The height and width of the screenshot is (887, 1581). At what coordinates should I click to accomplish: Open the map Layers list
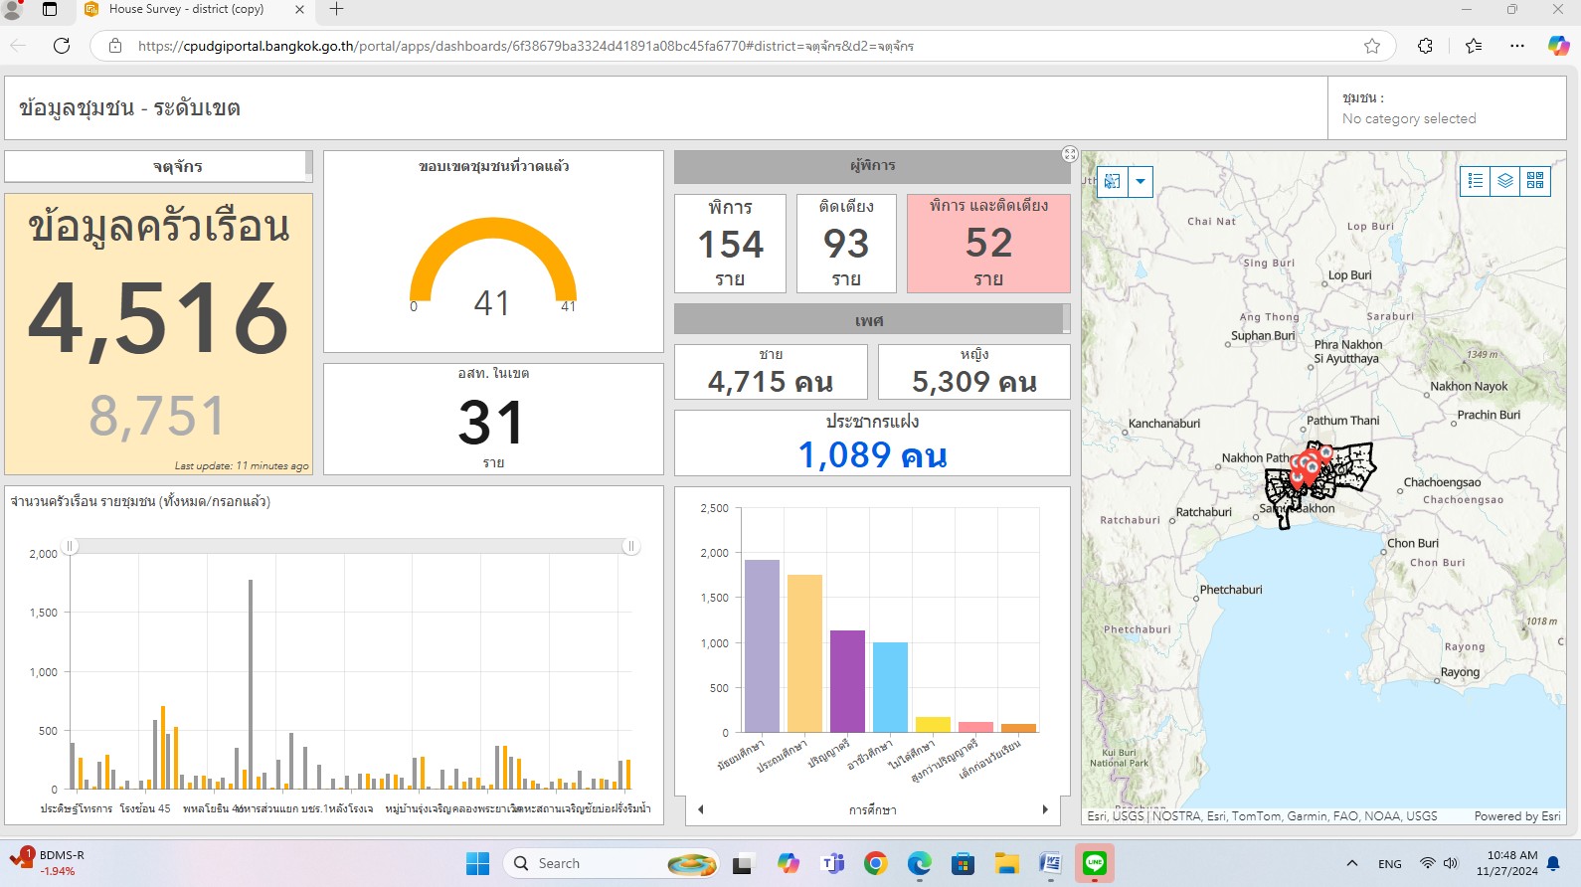click(1505, 180)
